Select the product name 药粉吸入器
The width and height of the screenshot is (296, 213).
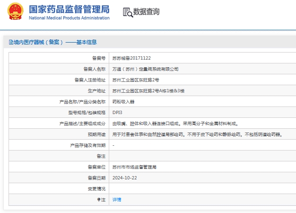123,102
